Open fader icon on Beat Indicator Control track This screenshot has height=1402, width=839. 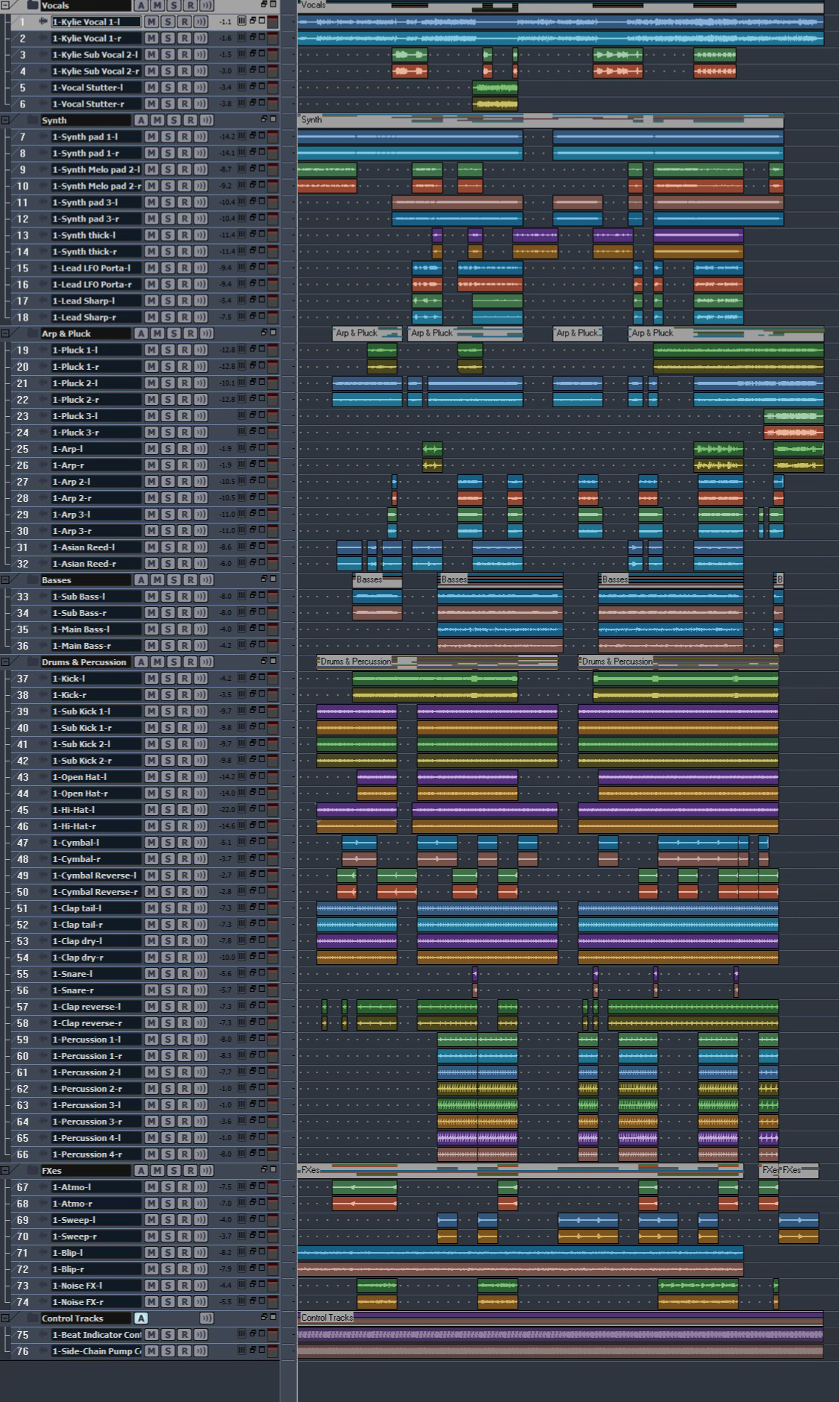(241, 1333)
